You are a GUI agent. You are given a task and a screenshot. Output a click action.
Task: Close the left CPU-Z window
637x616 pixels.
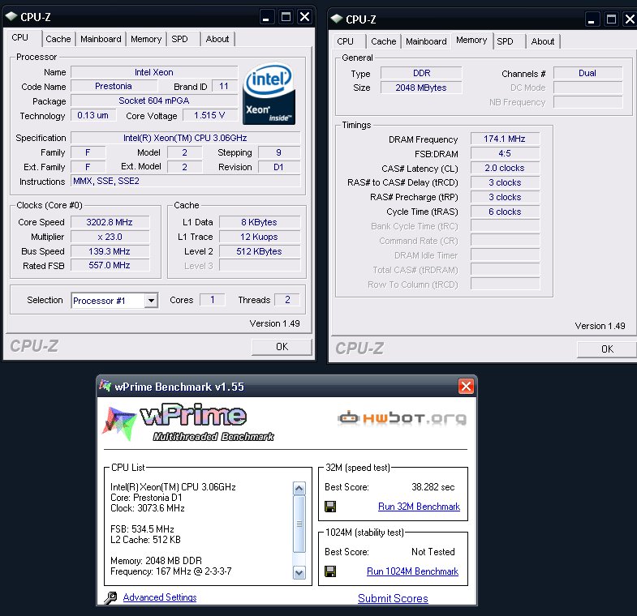(304, 17)
